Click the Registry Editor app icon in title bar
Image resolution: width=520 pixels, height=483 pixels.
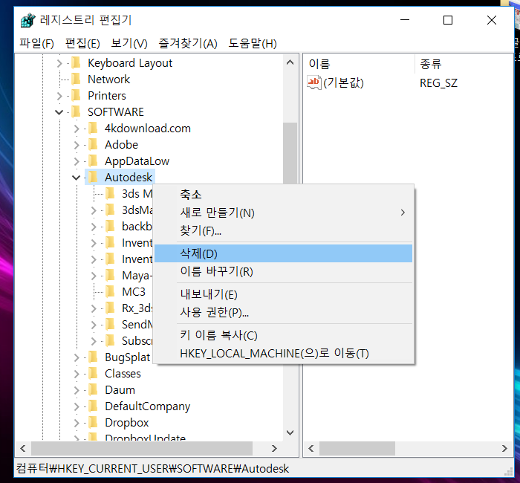click(28, 20)
